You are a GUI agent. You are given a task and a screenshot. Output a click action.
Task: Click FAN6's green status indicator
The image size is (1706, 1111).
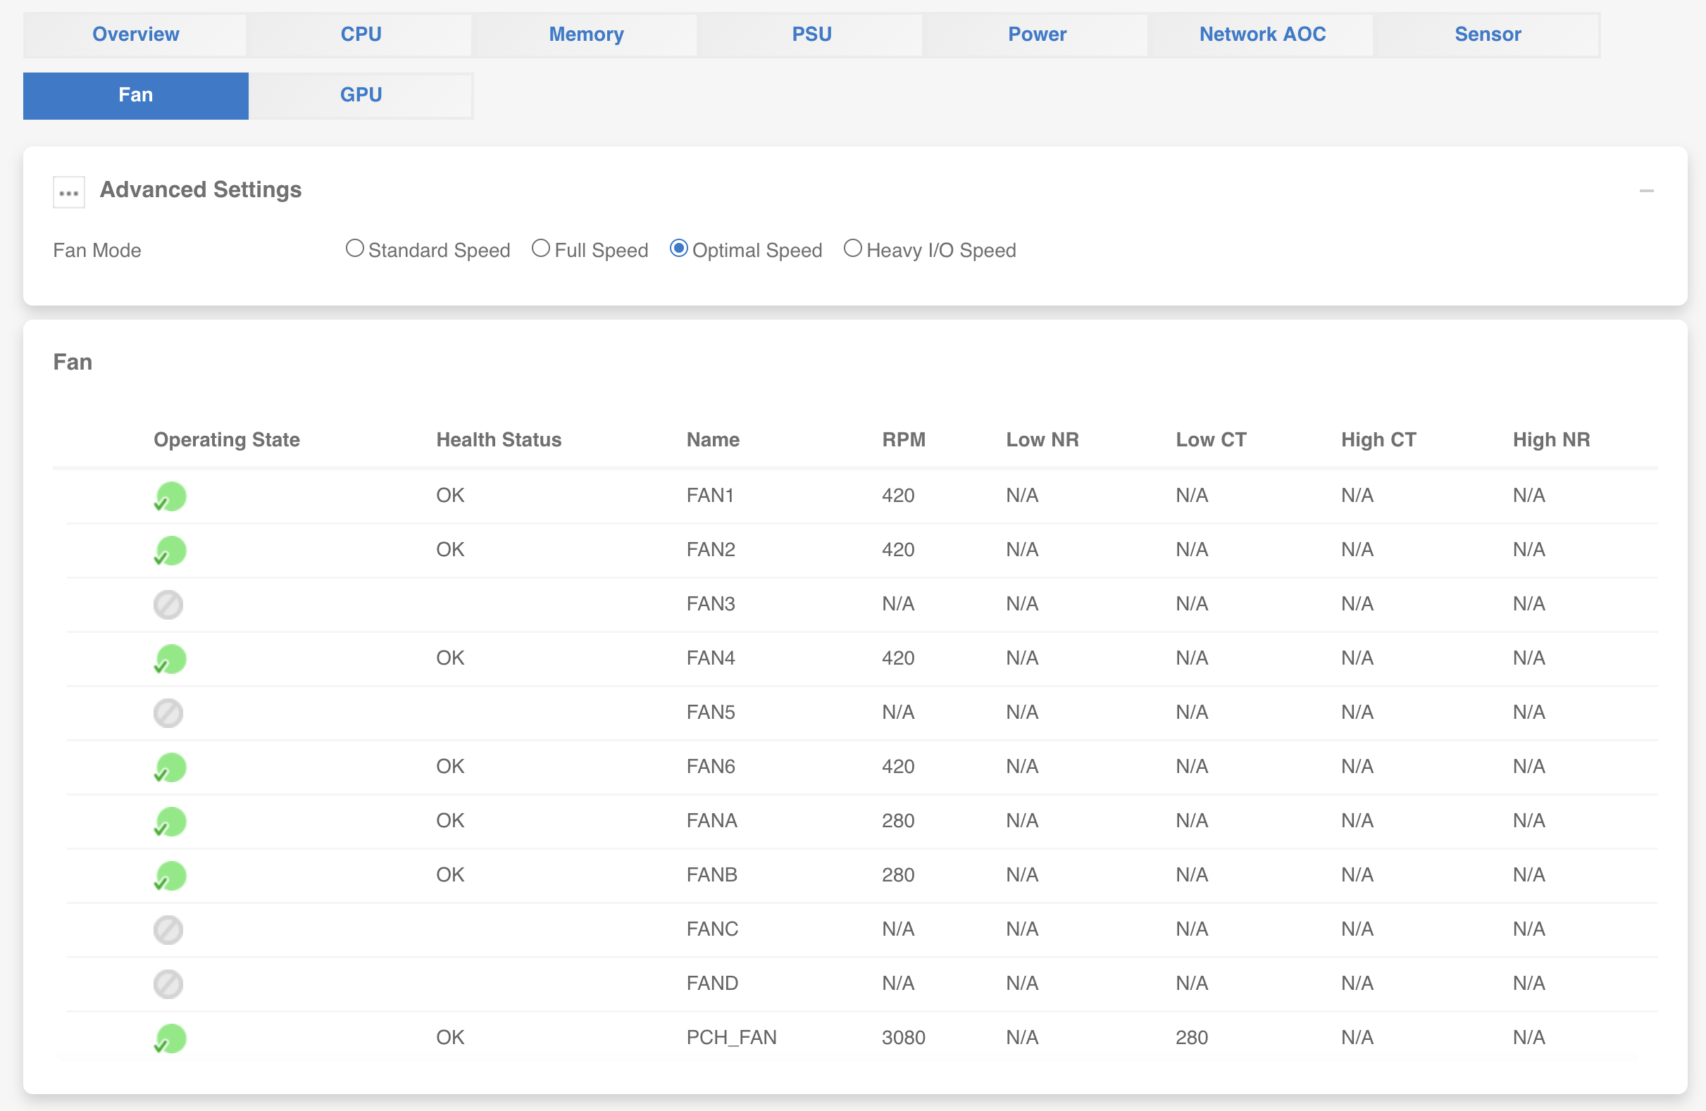[169, 767]
